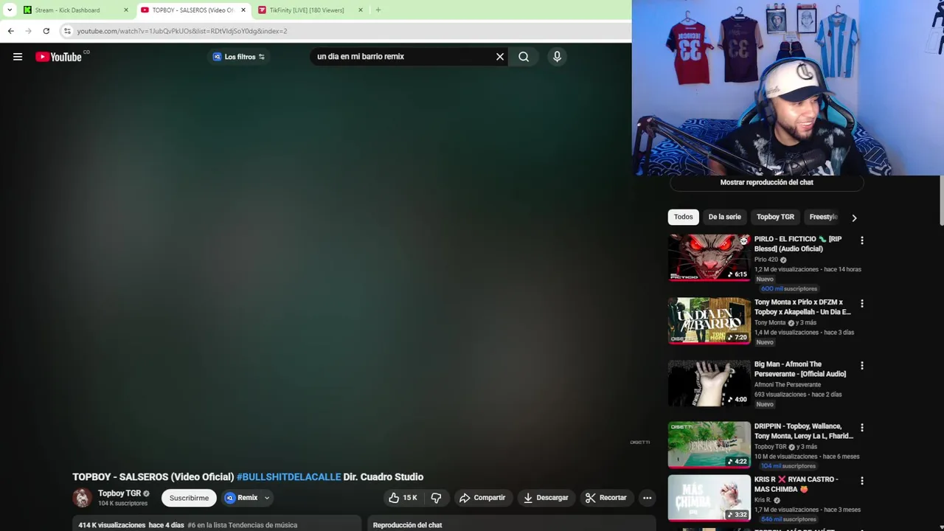
Task: Close the TOPBOY - SALSEROS tab
Action: click(x=243, y=10)
